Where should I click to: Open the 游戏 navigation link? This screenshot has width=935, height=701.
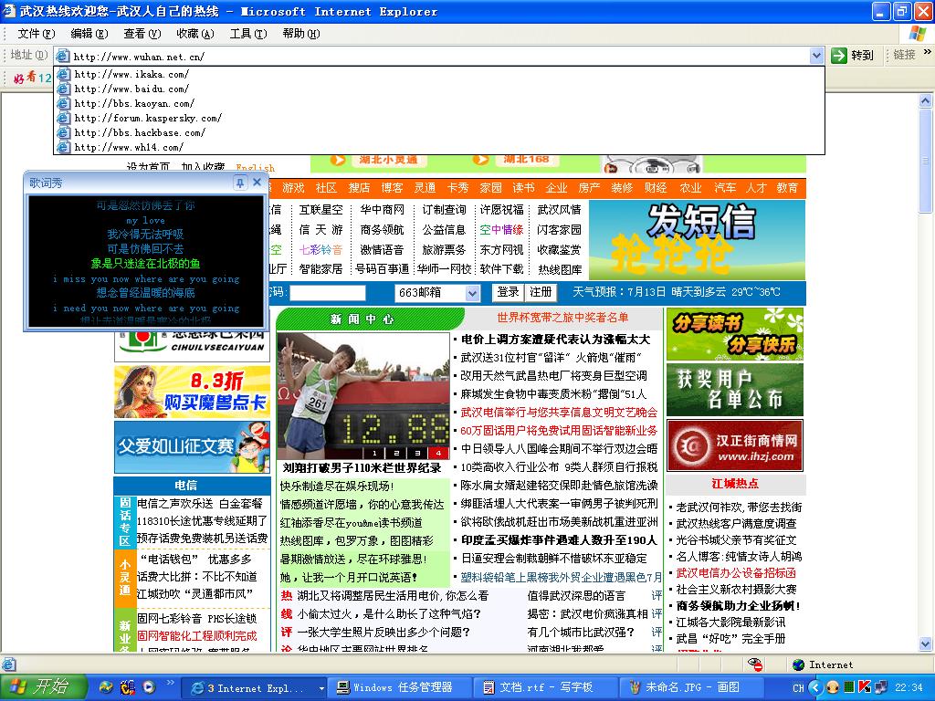click(293, 188)
